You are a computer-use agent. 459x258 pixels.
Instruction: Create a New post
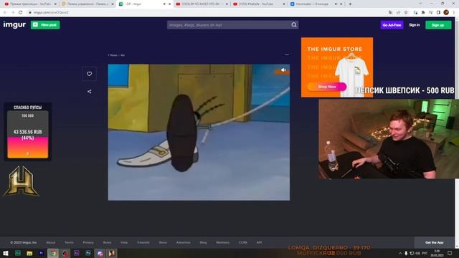45,25
